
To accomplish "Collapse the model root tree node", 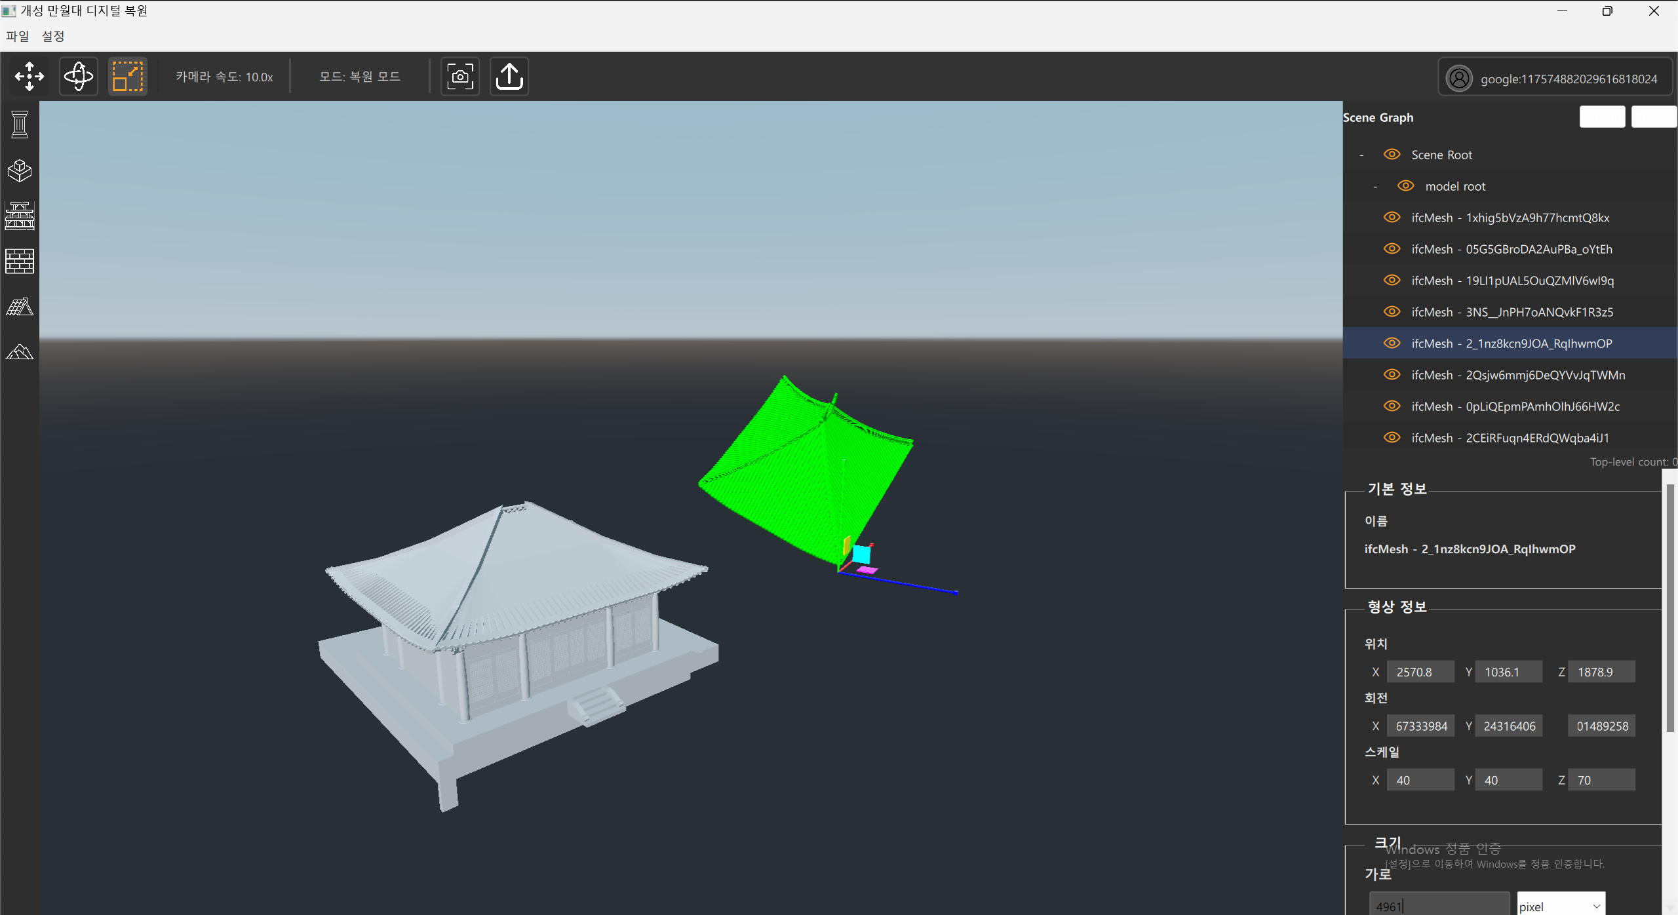I will pyautogui.click(x=1375, y=187).
